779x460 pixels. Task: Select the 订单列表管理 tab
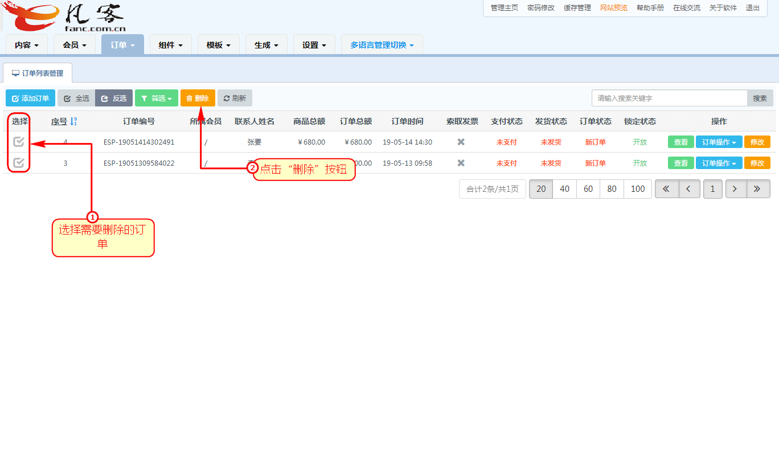click(x=38, y=73)
